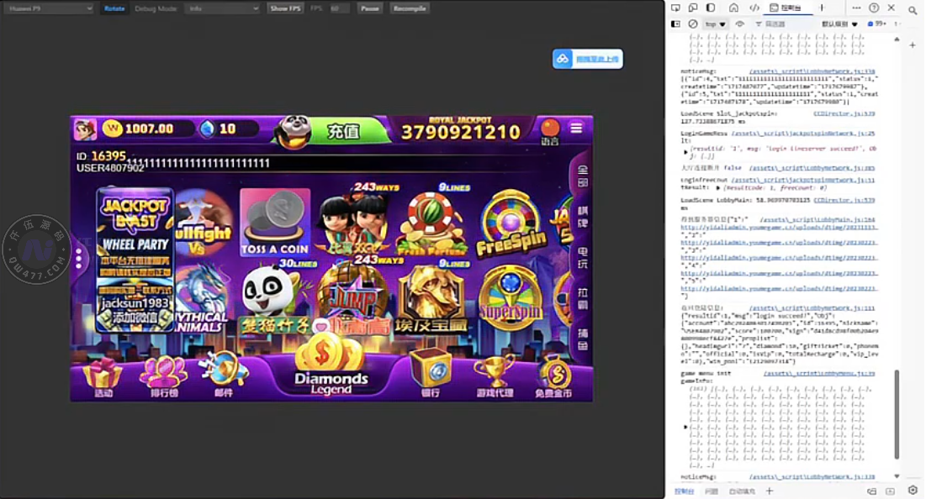Toggle live expression eye icon
The height and width of the screenshot is (499, 926).
click(x=740, y=24)
